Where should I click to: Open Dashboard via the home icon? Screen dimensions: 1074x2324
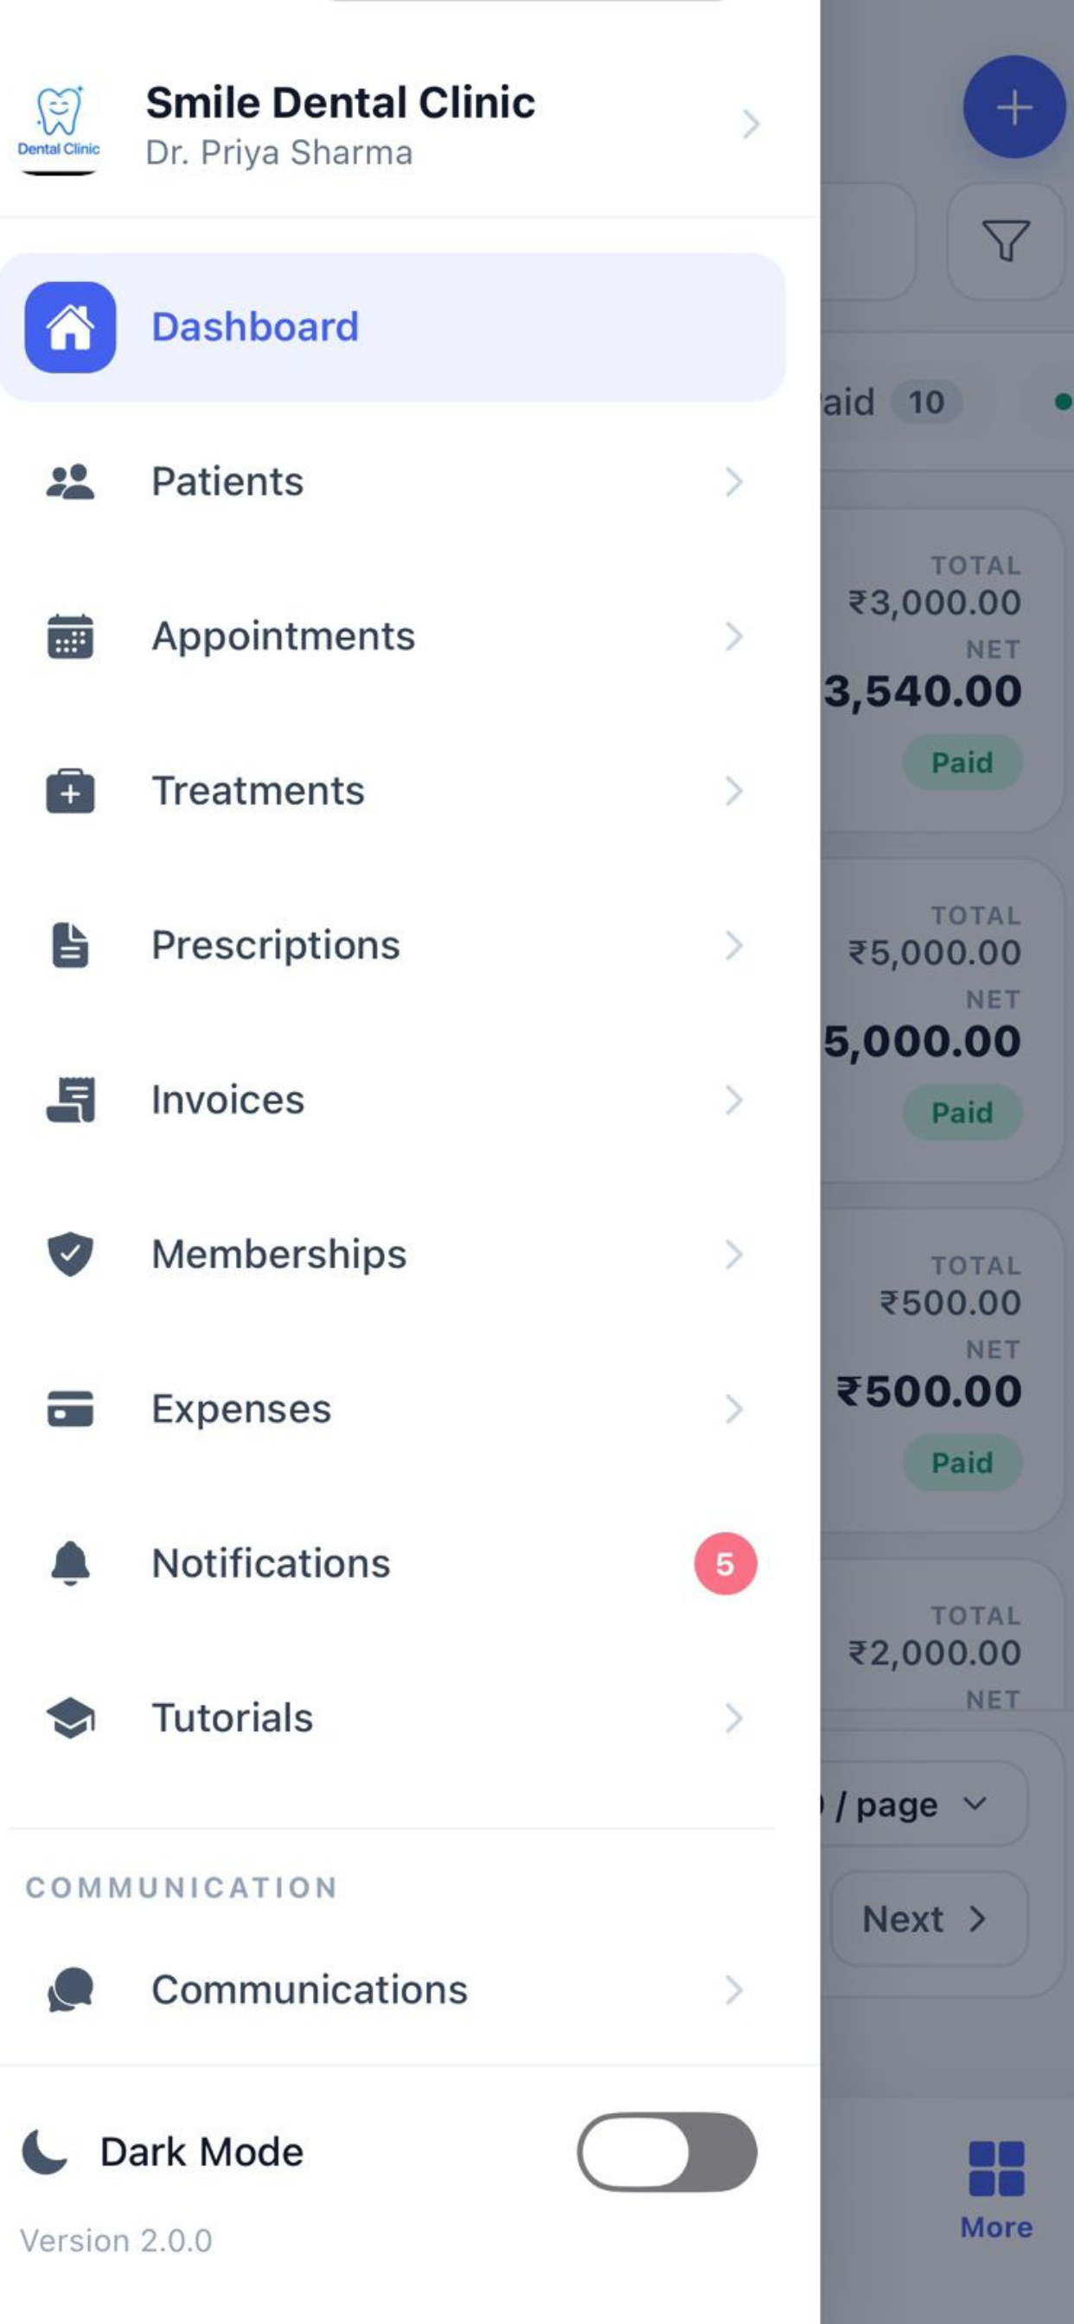[70, 327]
